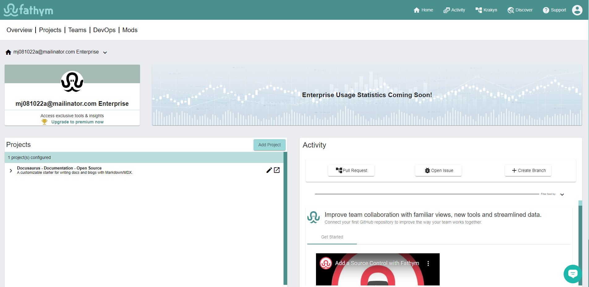Open the video options three-dot menu

428,263
